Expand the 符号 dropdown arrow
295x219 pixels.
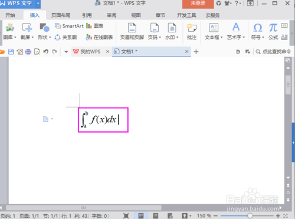coord(263,37)
